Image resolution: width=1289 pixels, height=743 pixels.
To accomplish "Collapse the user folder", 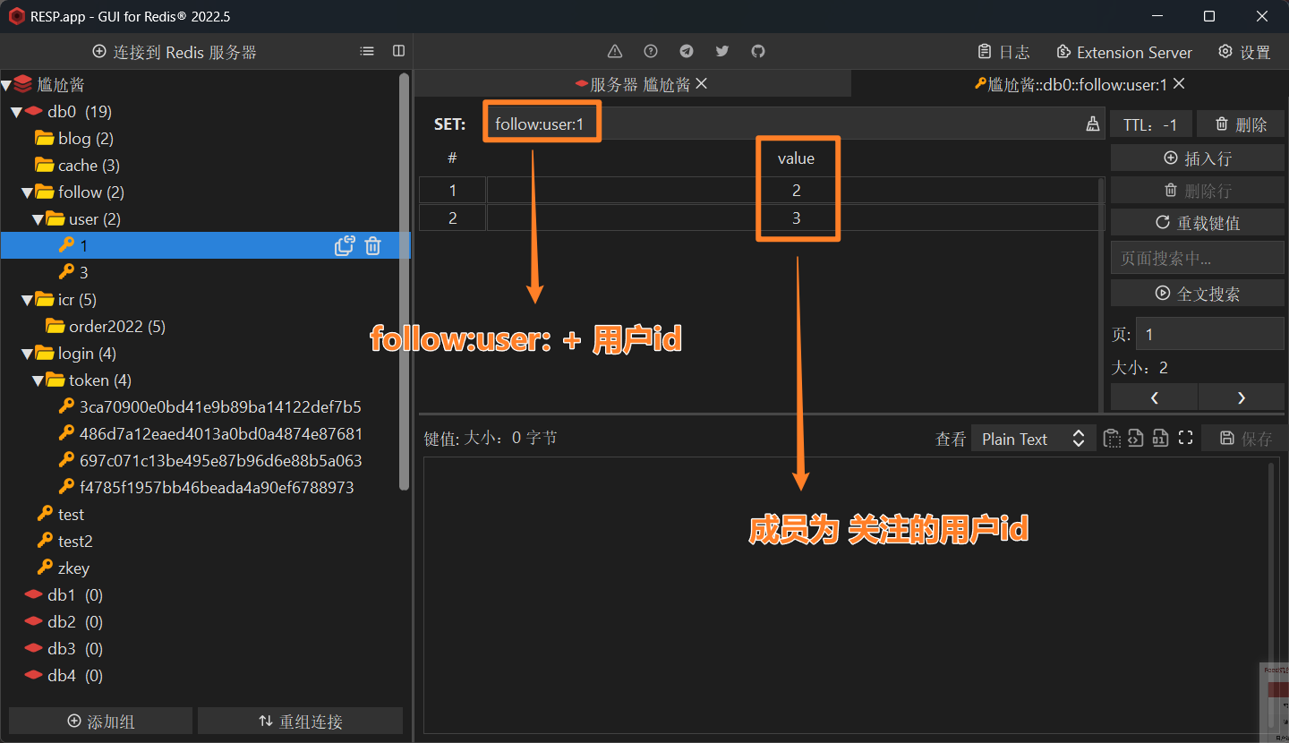I will tap(38, 219).
